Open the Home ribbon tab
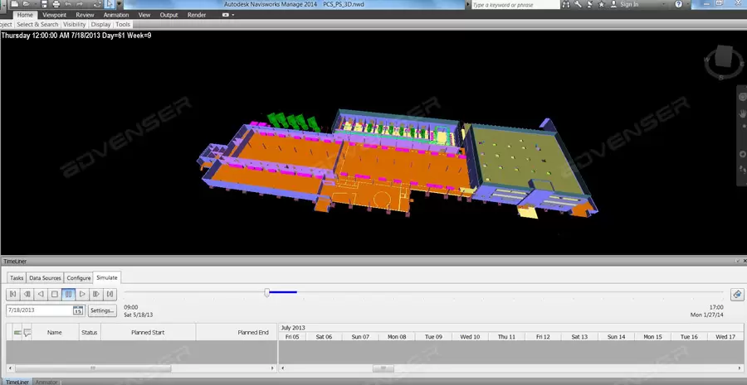The image size is (747, 385). pyautogui.click(x=25, y=15)
